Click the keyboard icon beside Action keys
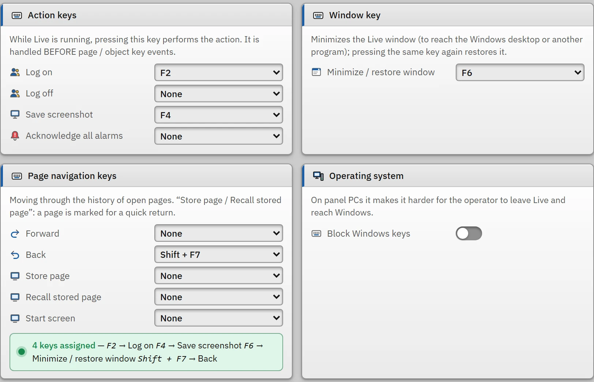The width and height of the screenshot is (594, 382). click(17, 15)
